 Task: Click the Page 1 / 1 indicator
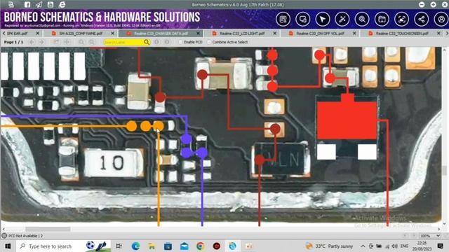[13, 42]
